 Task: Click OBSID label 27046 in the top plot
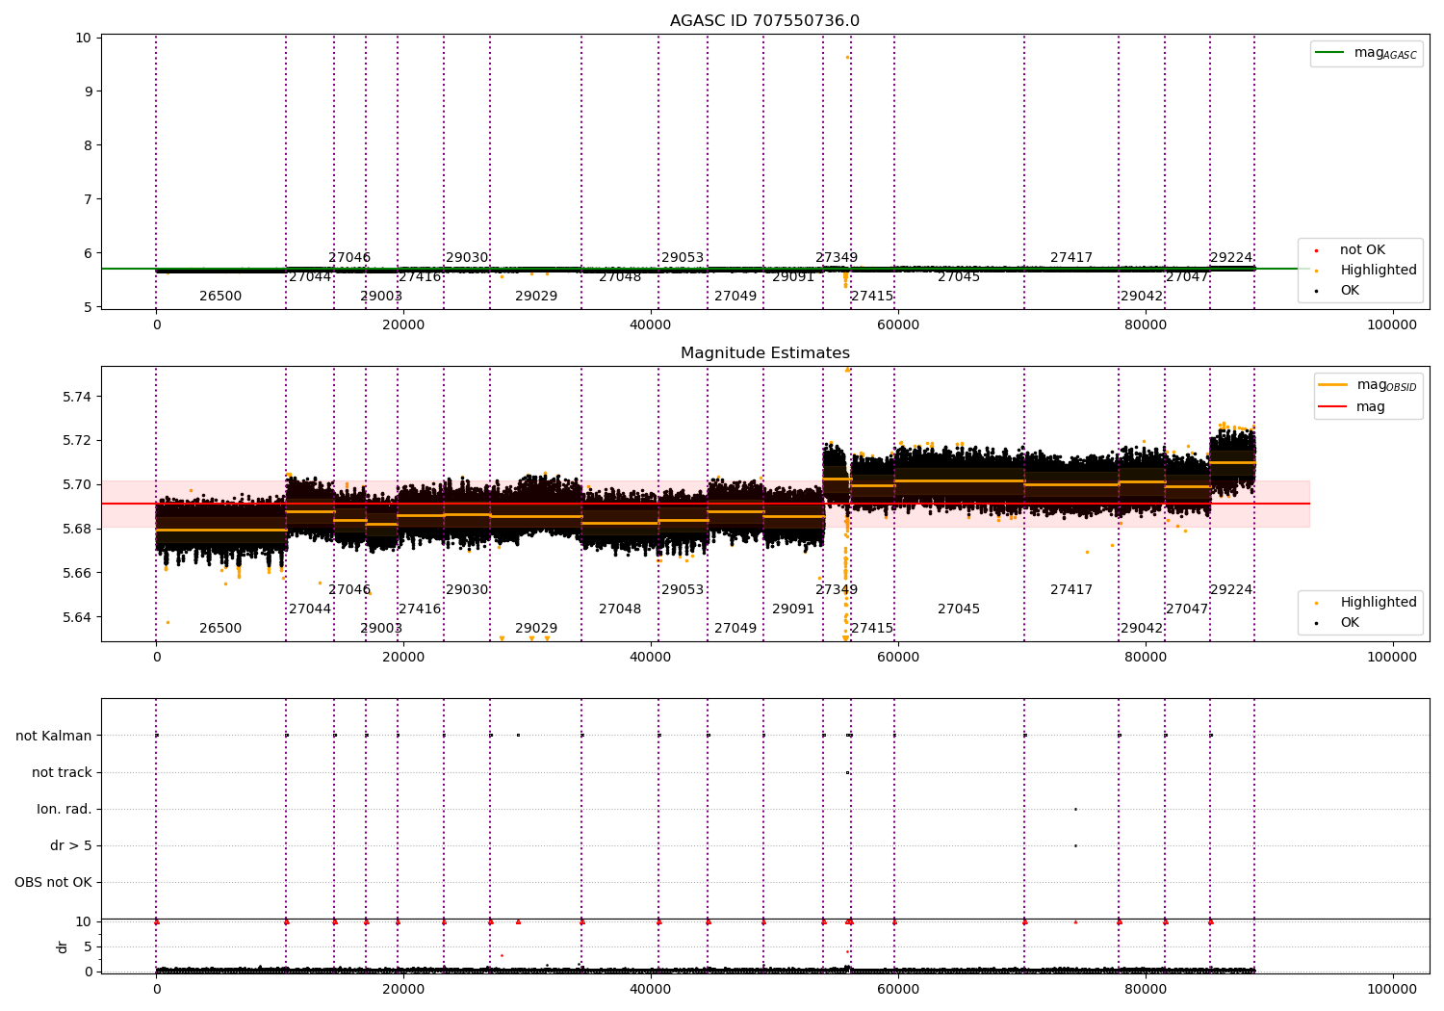[x=349, y=257]
